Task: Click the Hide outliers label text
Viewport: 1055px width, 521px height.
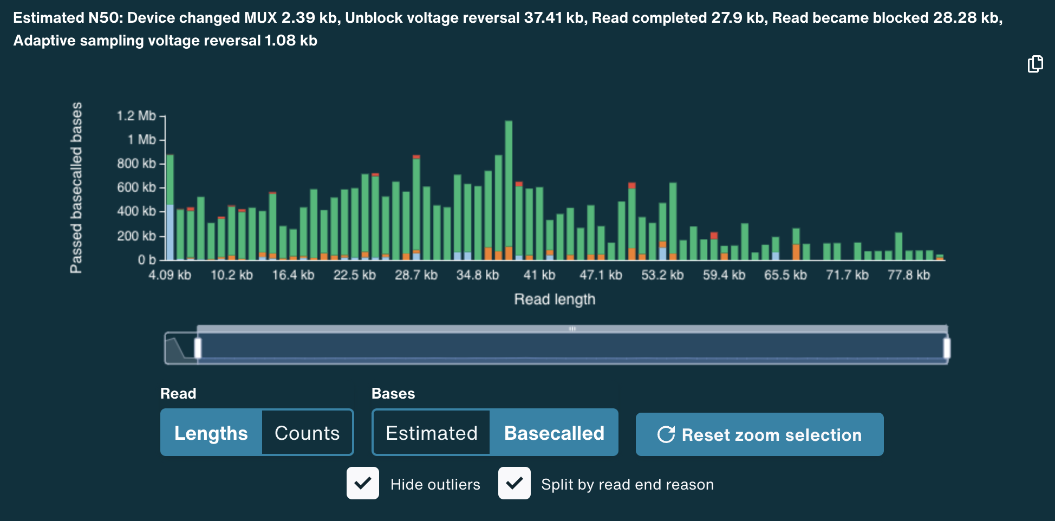Action: coord(435,484)
